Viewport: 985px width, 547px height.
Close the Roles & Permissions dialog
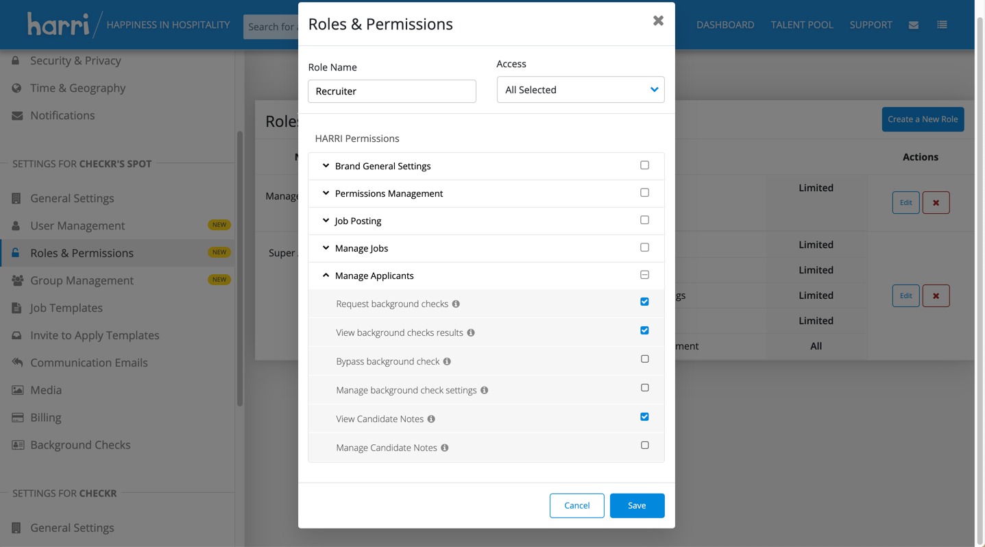658,21
